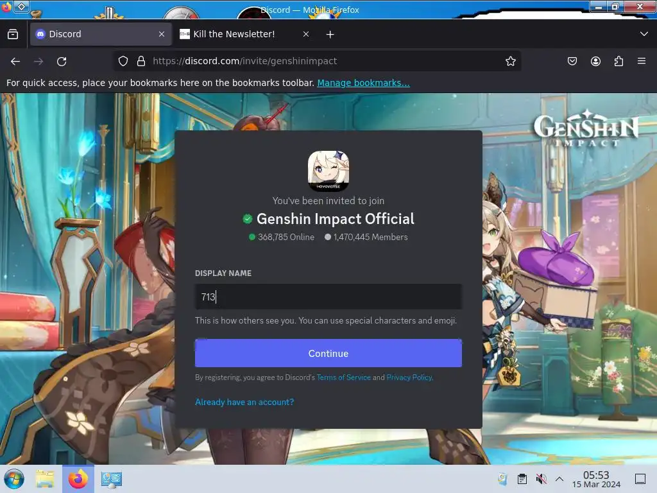Open a new browser tab

pos(330,35)
